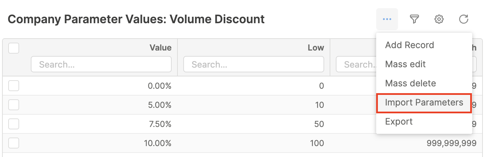Click Mass delete in dropdown
Screen dimensions: 489x157
click(x=410, y=83)
